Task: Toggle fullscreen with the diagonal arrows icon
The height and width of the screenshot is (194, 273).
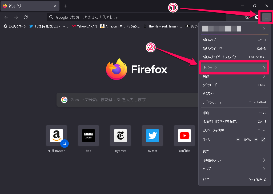Action: coord(263,140)
